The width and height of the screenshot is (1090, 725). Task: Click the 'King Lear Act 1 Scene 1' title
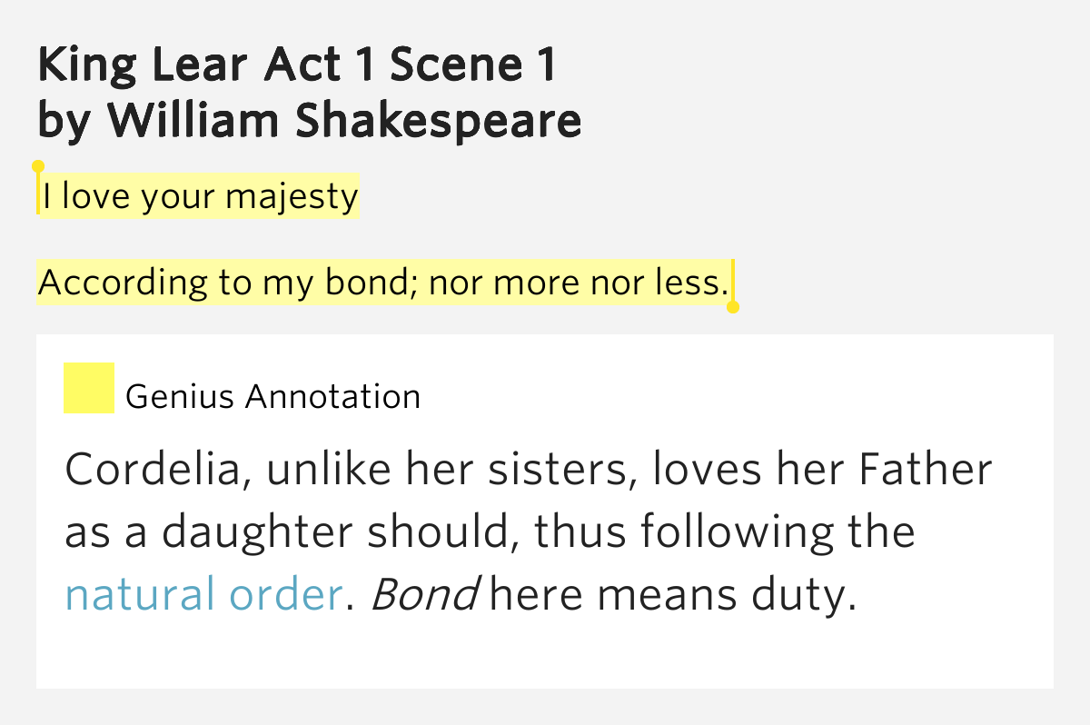click(296, 66)
